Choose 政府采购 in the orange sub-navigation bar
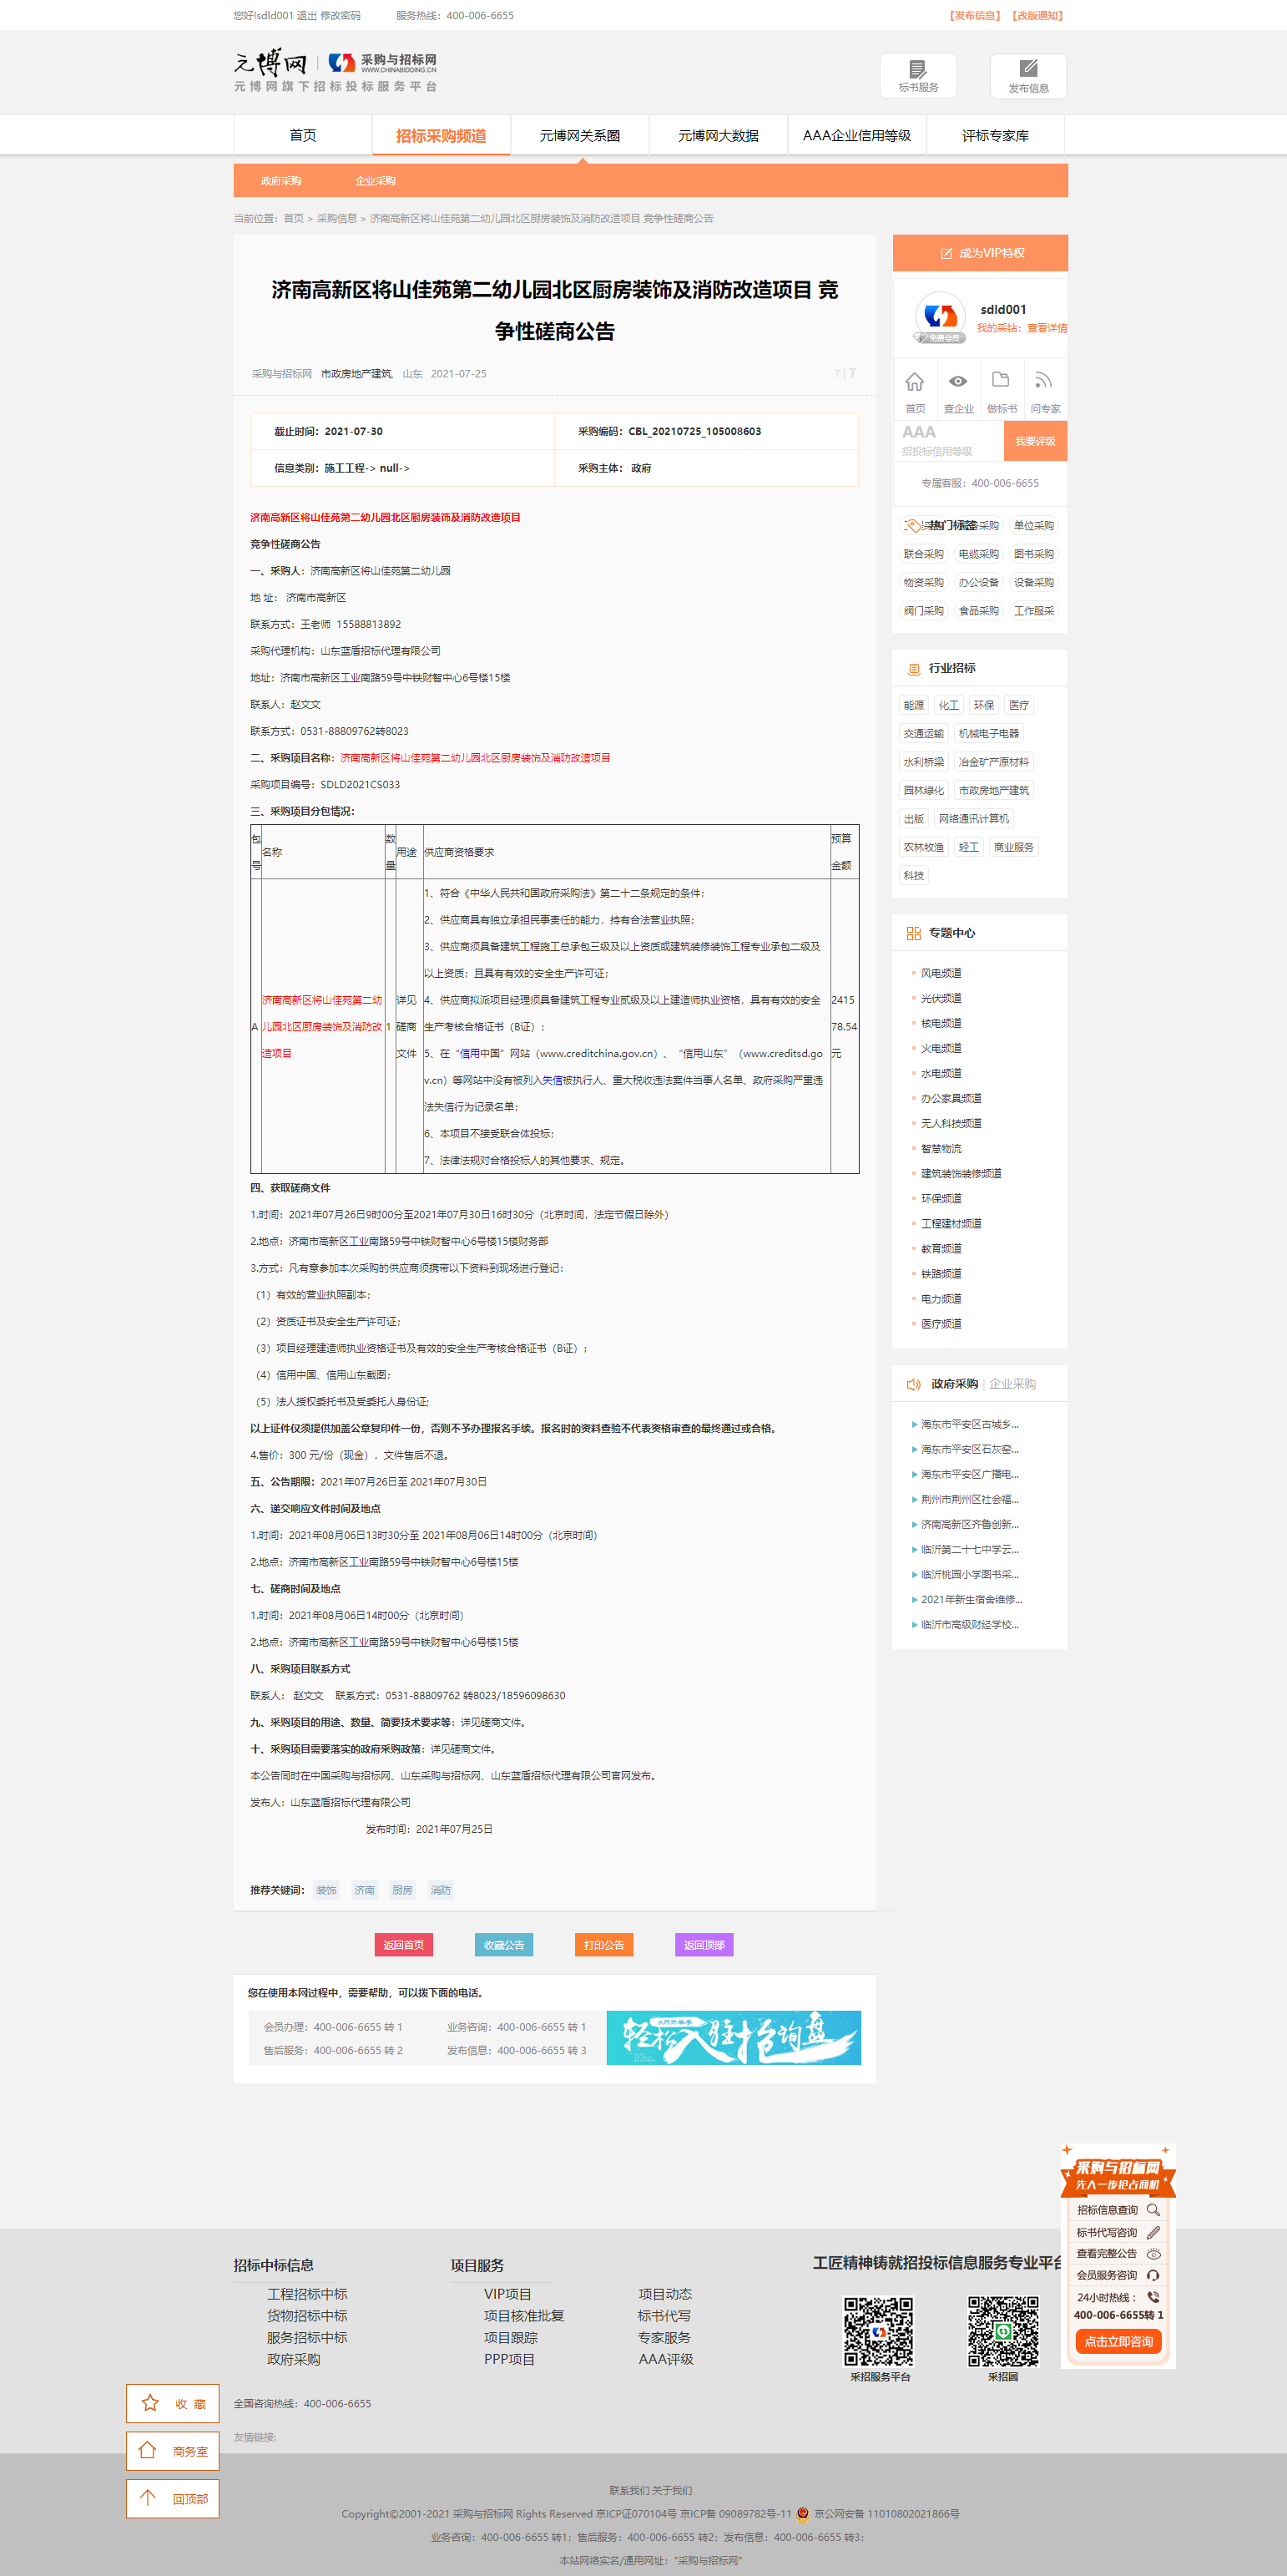 click(280, 181)
